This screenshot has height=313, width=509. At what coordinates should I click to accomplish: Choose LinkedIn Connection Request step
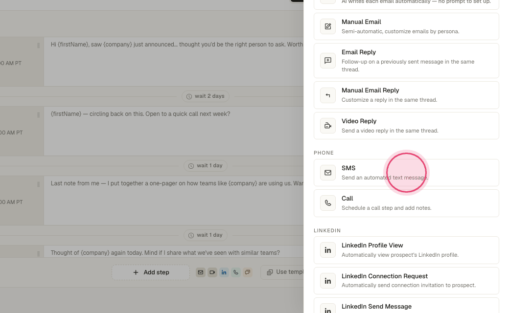click(x=406, y=281)
